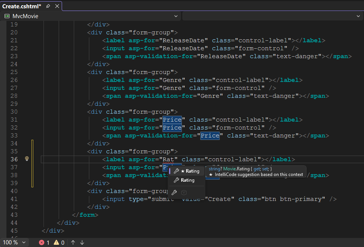Pin the Create.cshtml tab
Viewport: 364px width, 247px height.
[48, 6]
